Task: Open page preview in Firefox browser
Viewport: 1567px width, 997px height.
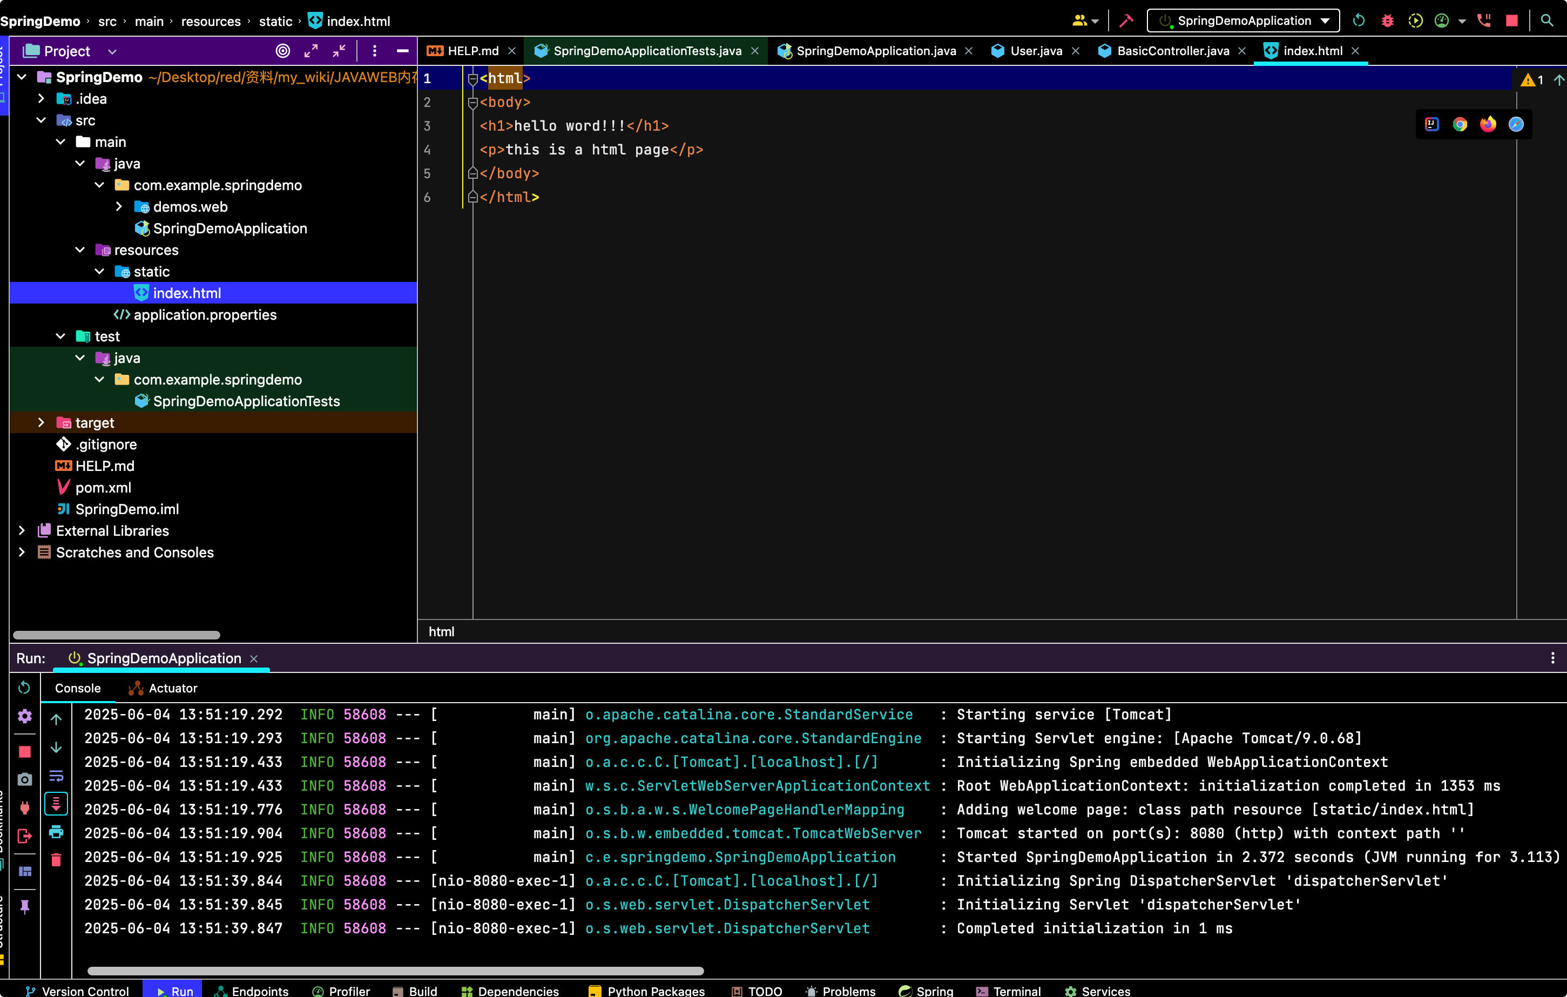Action: coord(1488,124)
